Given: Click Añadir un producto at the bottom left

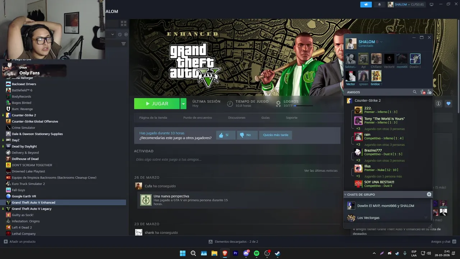Looking at the screenshot, I should coord(20,242).
